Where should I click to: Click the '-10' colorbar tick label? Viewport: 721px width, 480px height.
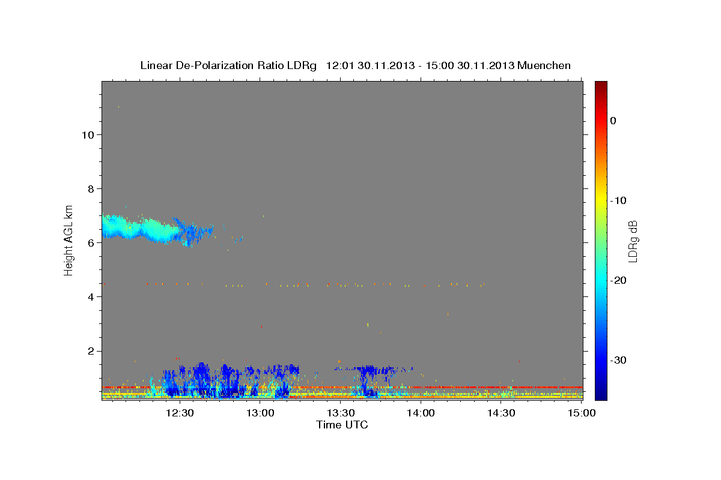pos(619,200)
